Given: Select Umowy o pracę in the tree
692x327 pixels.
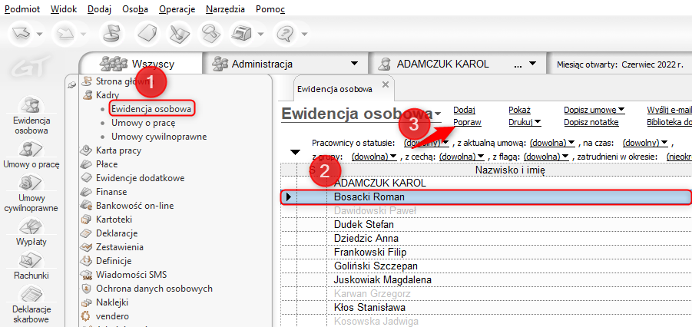Looking at the screenshot, I should point(144,123).
